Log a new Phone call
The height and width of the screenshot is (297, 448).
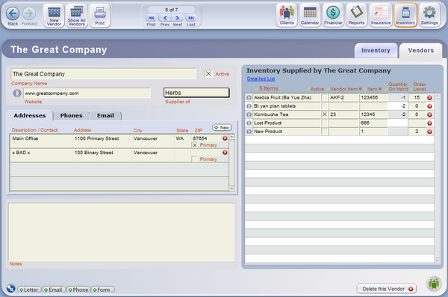78,290
